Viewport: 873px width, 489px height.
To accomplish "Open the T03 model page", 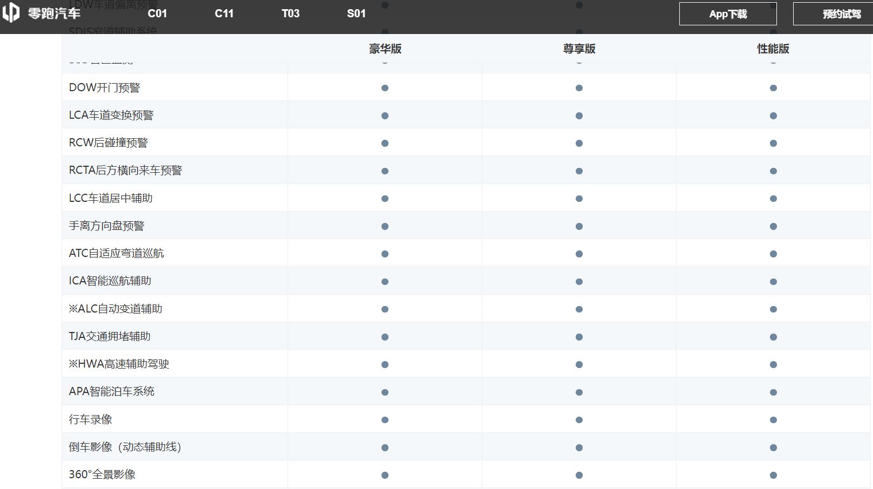I will (x=290, y=13).
